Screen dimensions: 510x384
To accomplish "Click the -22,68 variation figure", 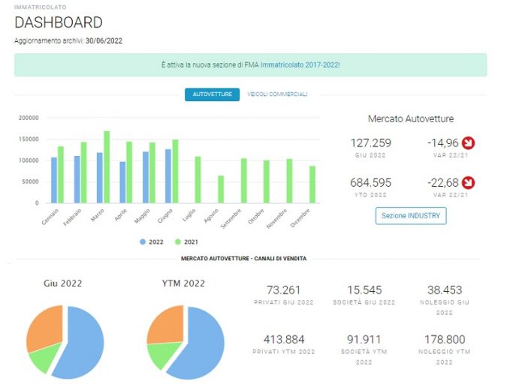I will click(443, 182).
